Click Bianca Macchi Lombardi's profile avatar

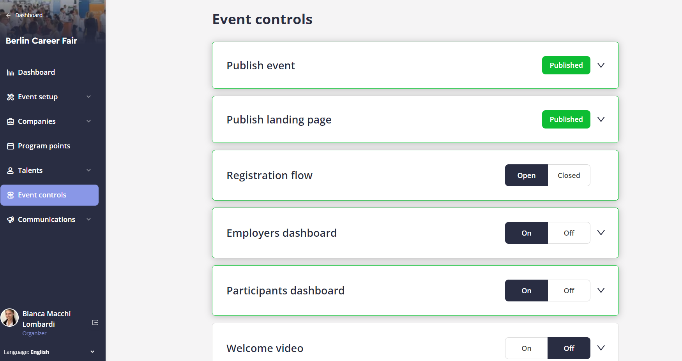click(10, 318)
